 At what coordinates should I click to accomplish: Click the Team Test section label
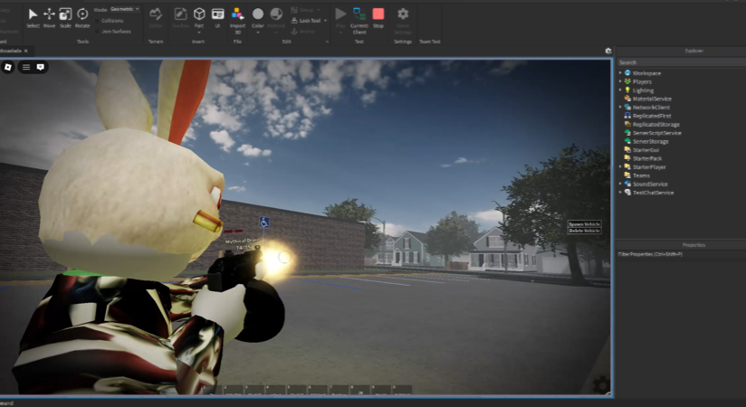[x=430, y=42]
